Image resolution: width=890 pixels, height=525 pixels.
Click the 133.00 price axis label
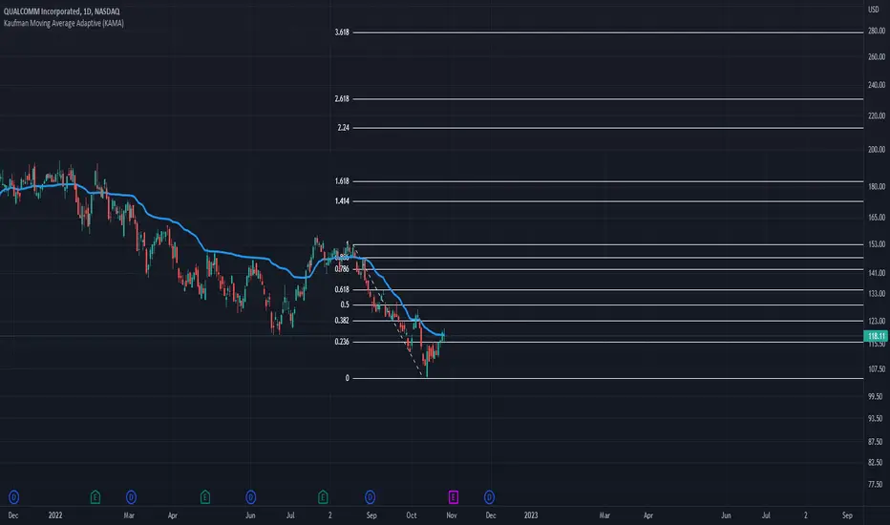click(877, 294)
